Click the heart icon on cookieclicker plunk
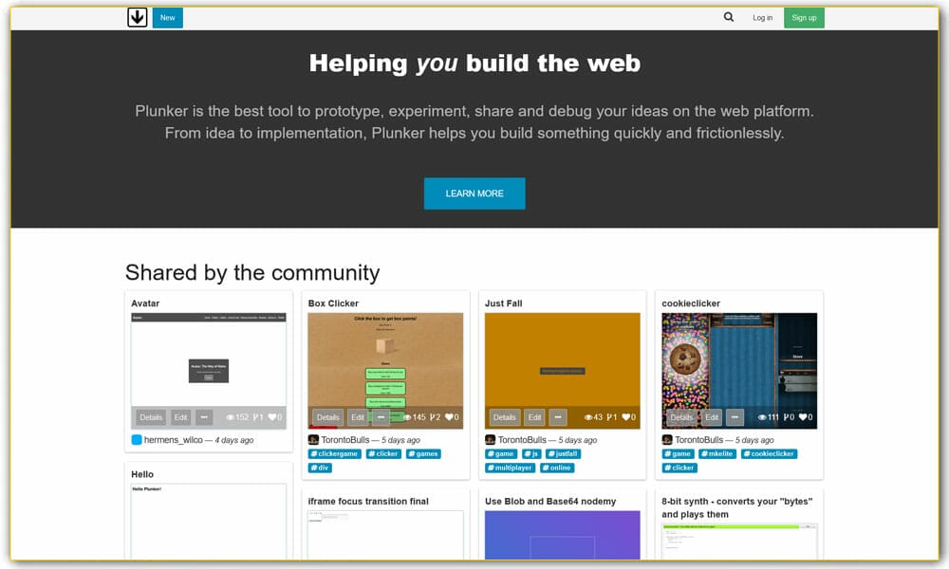The height and width of the screenshot is (569, 949). click(x=802, y=417)
